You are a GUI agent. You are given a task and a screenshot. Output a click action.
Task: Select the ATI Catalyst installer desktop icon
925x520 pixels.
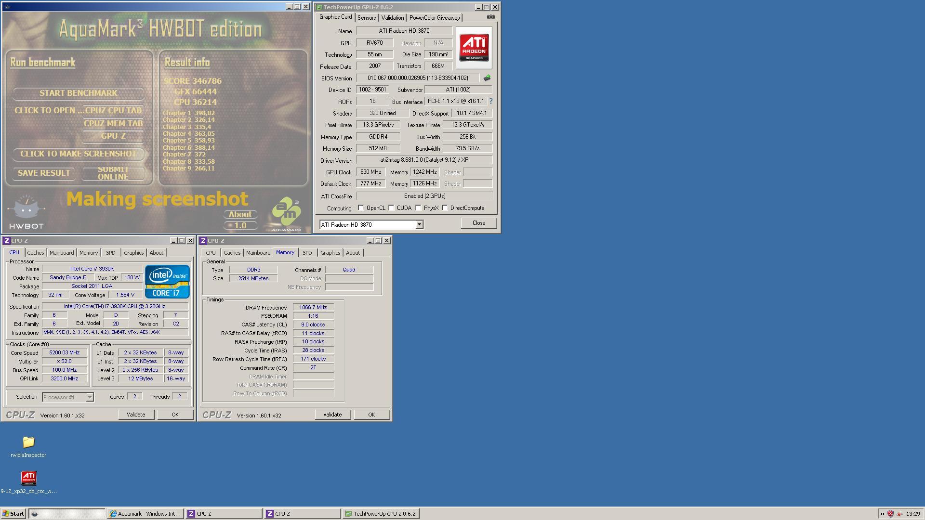[28, 478]
